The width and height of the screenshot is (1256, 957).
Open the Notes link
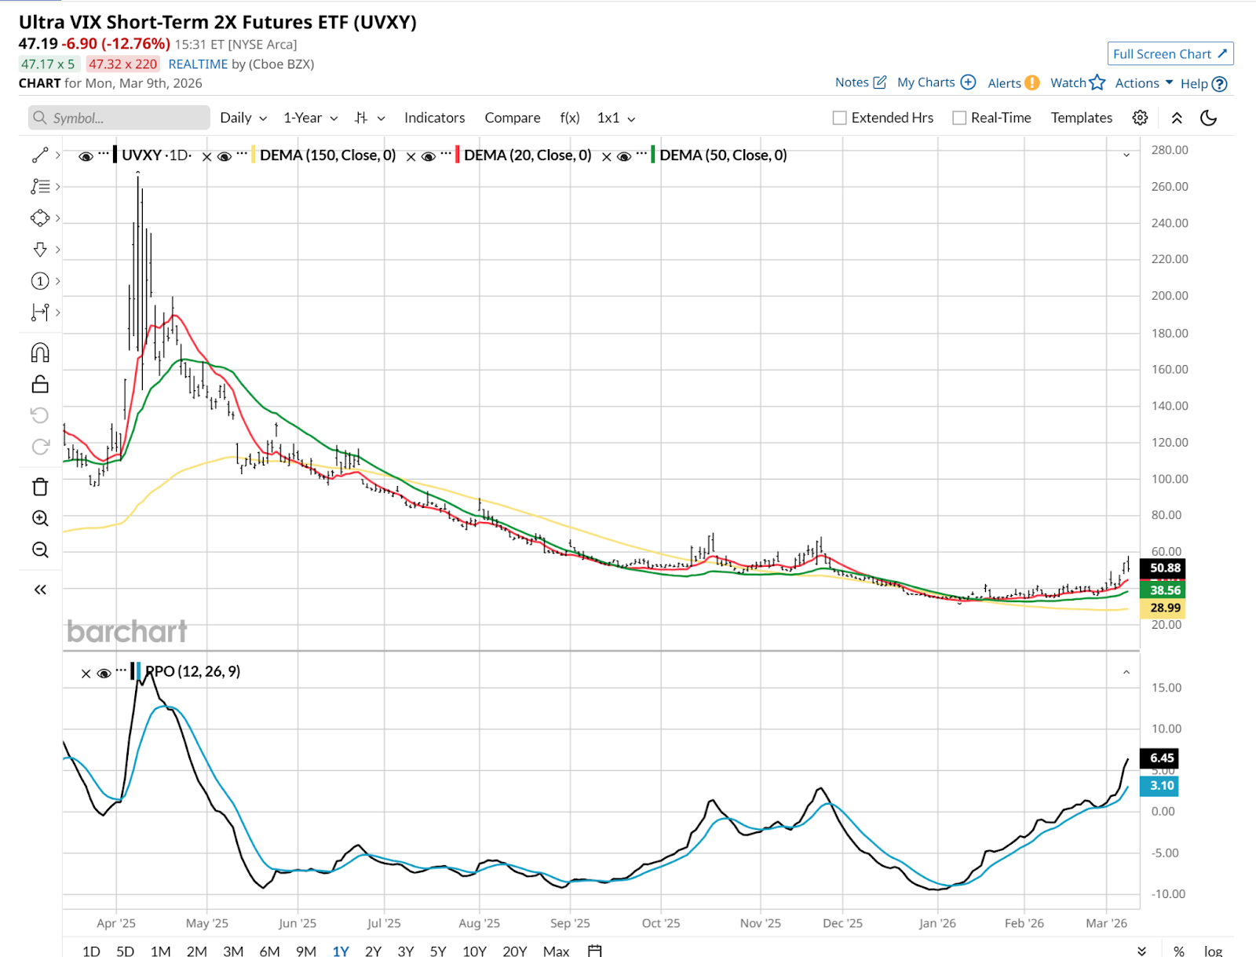(x=860, y=82)
